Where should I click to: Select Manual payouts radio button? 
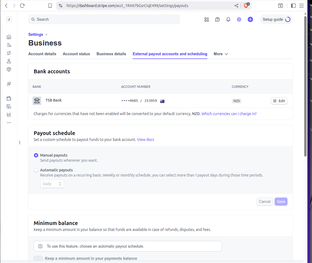[x=36, y=155]
